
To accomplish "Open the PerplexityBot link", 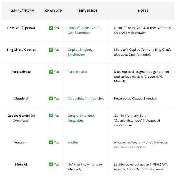I will tap(77, 72).
